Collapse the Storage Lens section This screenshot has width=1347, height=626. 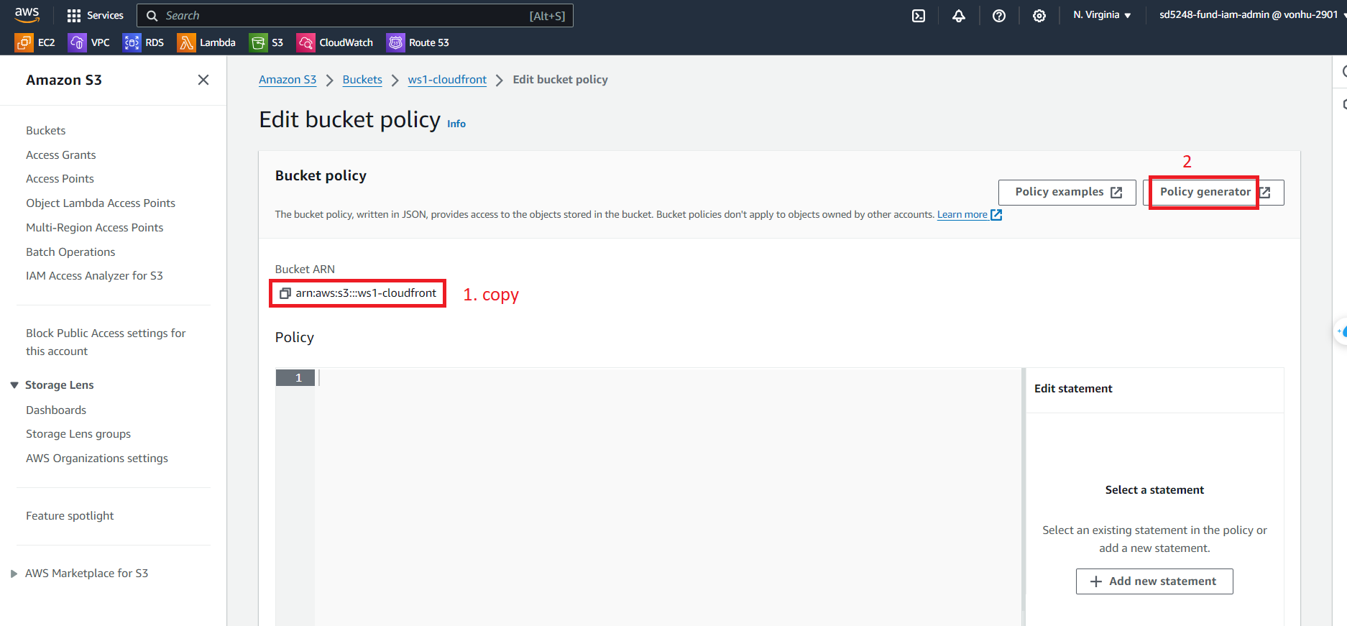tap(14, 385)
